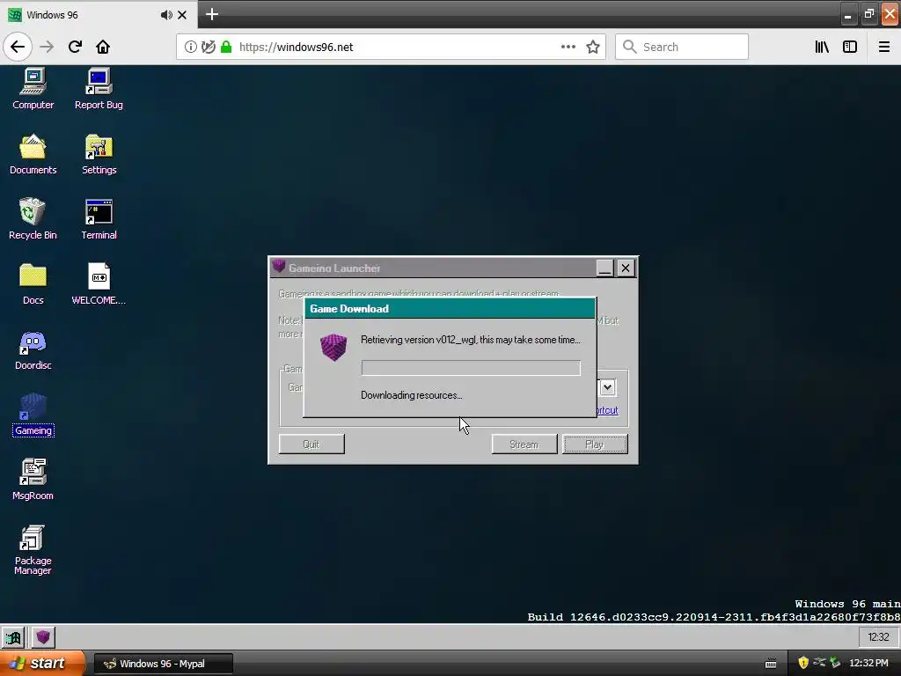
Task: Open a new browser tab
Action: point(211,14)
